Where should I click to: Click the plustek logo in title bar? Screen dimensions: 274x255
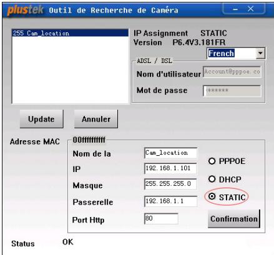25,10
